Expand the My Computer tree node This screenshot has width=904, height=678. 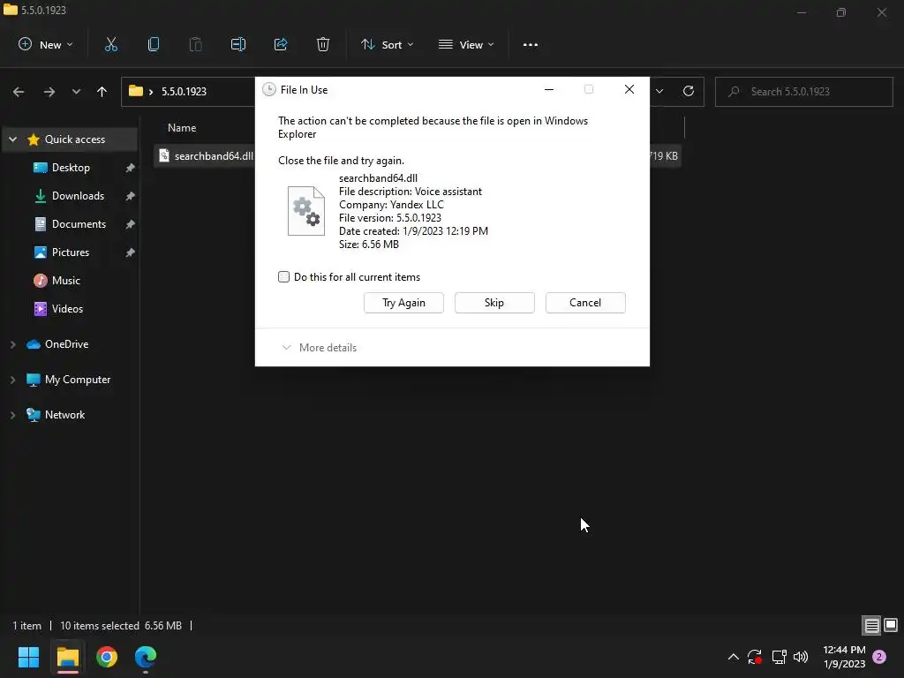pos(12,380)
